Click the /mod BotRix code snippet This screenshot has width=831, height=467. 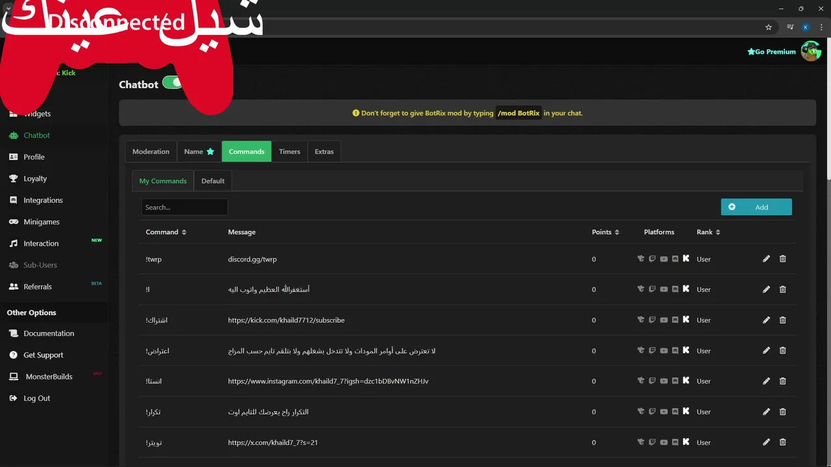(519, 113)
